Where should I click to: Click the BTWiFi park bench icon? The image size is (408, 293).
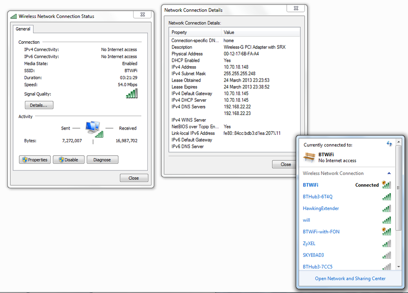coord(309,157)
